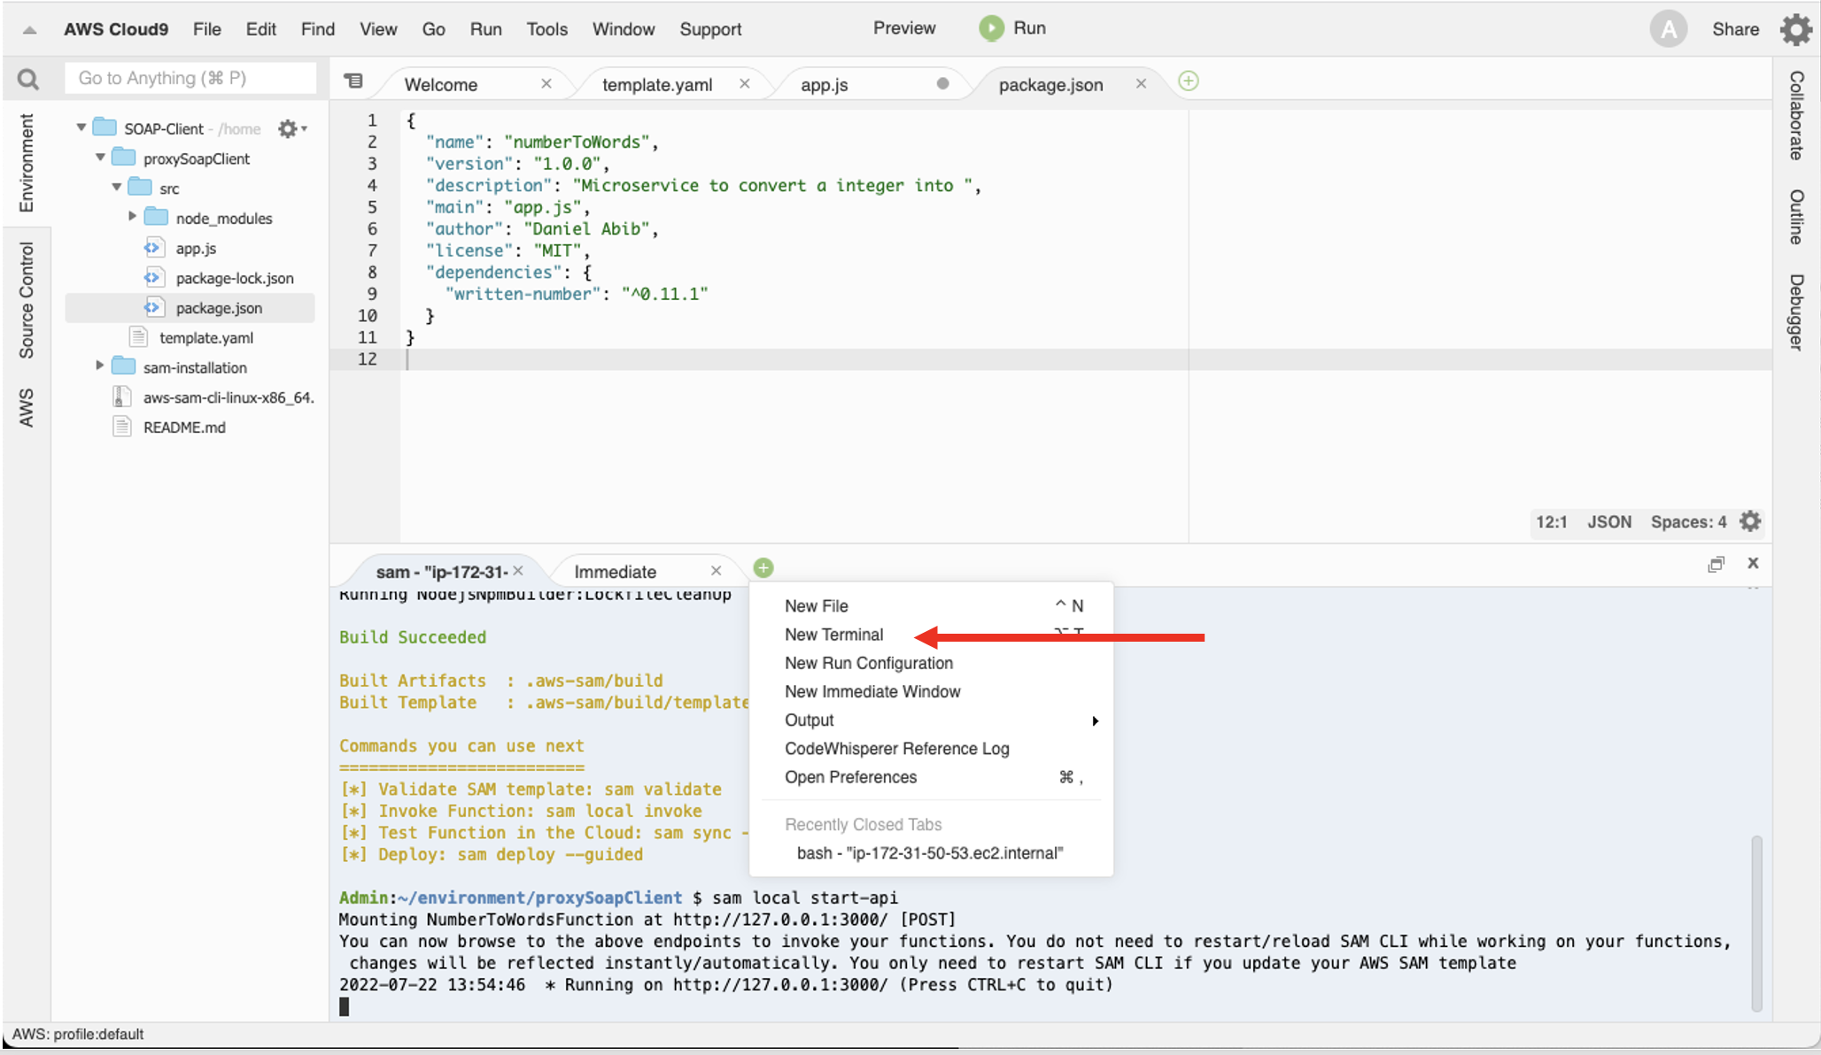Collapse the menu bar with arrow toggle
Image resolution: width=1821 pixels, height=1055 pixels.
coord(29,29)
